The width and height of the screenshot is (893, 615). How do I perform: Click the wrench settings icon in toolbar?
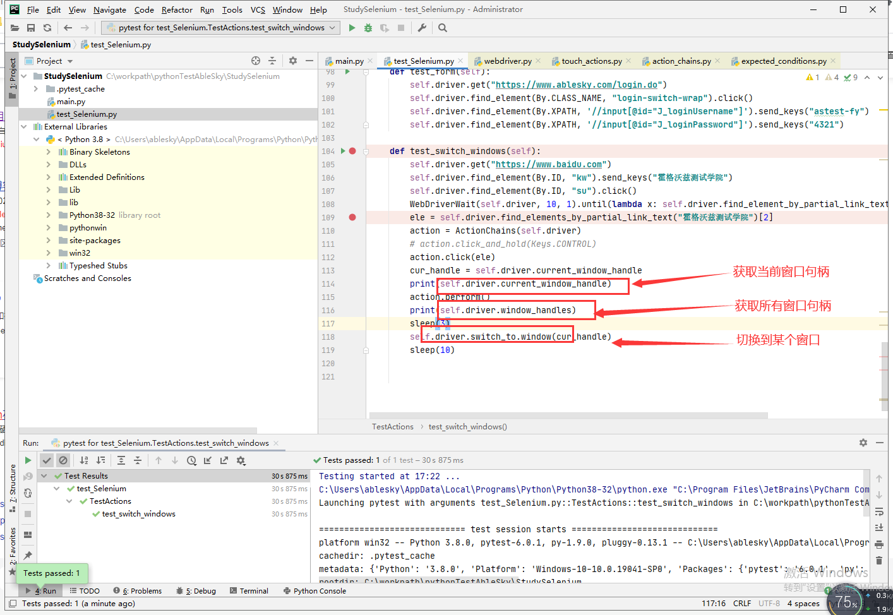point(422,28)
